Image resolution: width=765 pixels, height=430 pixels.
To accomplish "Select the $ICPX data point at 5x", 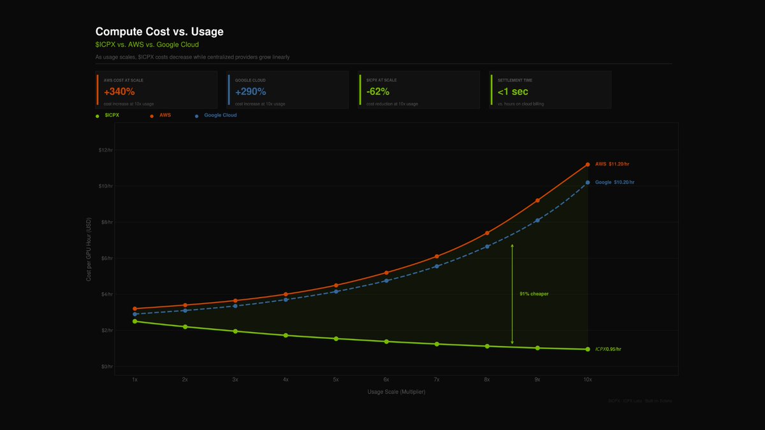I will click(336, 339).
